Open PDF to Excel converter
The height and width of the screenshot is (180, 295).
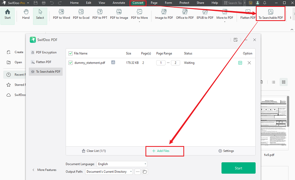click(81, 14)
